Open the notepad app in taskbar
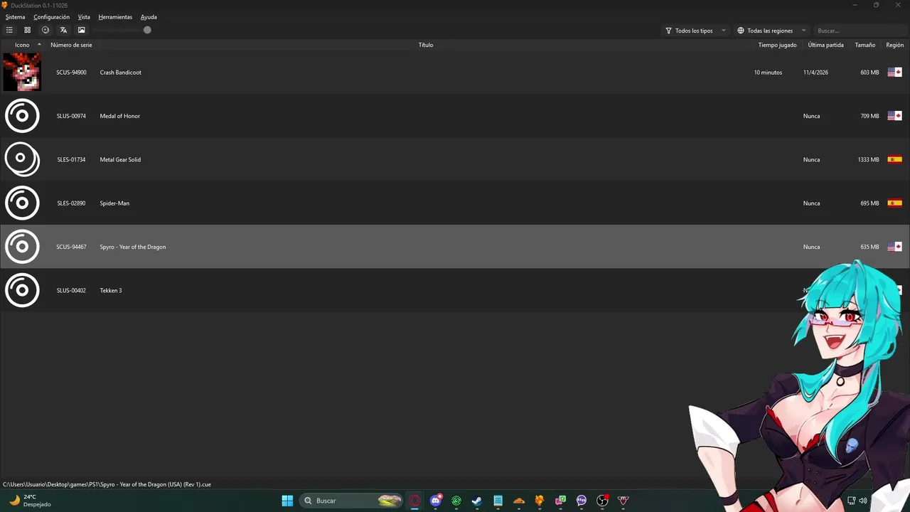Image resolution: width=910 pixels, height=512 pixels. pos(498,501)
